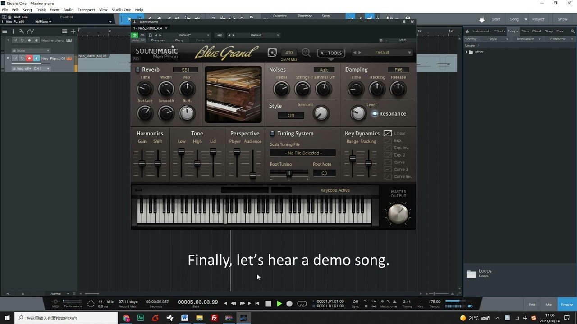
Task: Toggle the Reverb enable switch
Action: (x=138, y=70)
